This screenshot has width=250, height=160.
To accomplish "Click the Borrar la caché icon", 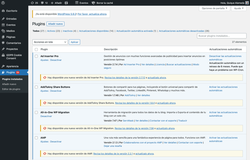I will coord(93,3).
